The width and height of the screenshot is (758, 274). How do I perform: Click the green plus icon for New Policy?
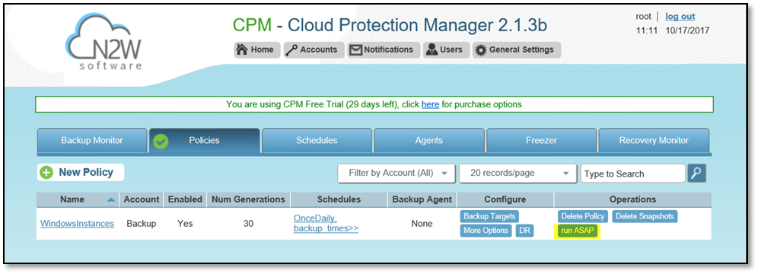pyautogui.click(x=46, y=173)
